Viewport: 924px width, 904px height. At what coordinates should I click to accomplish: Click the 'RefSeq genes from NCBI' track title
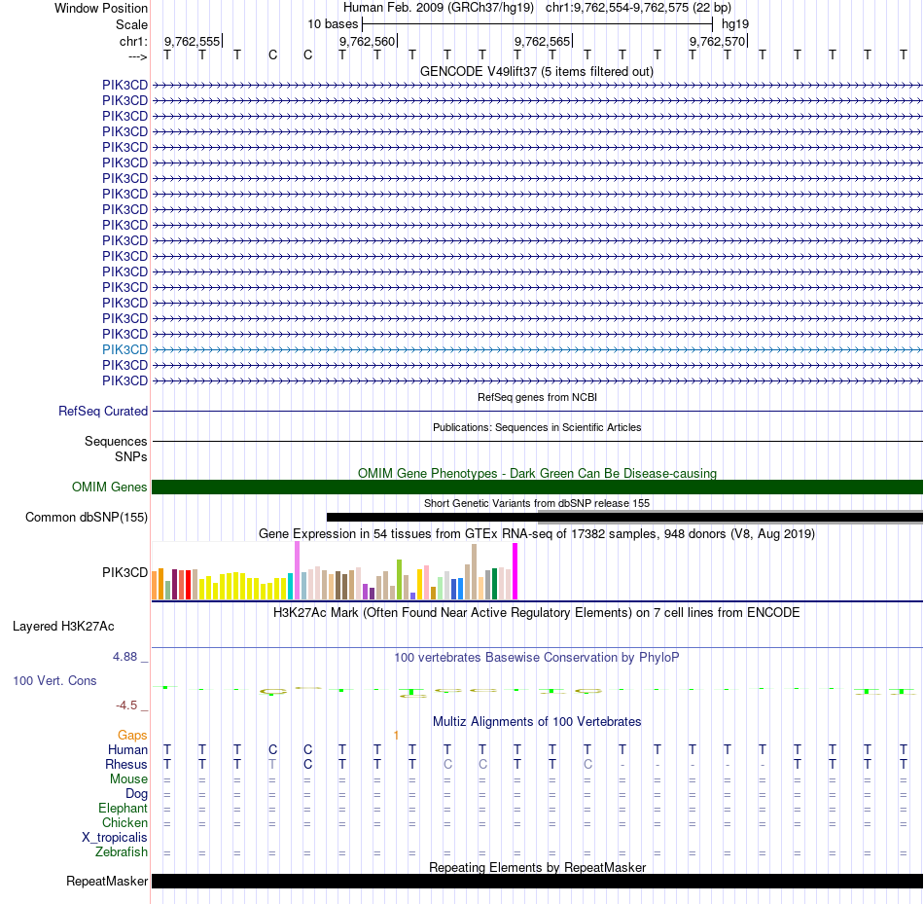click(x=537, y=397)
